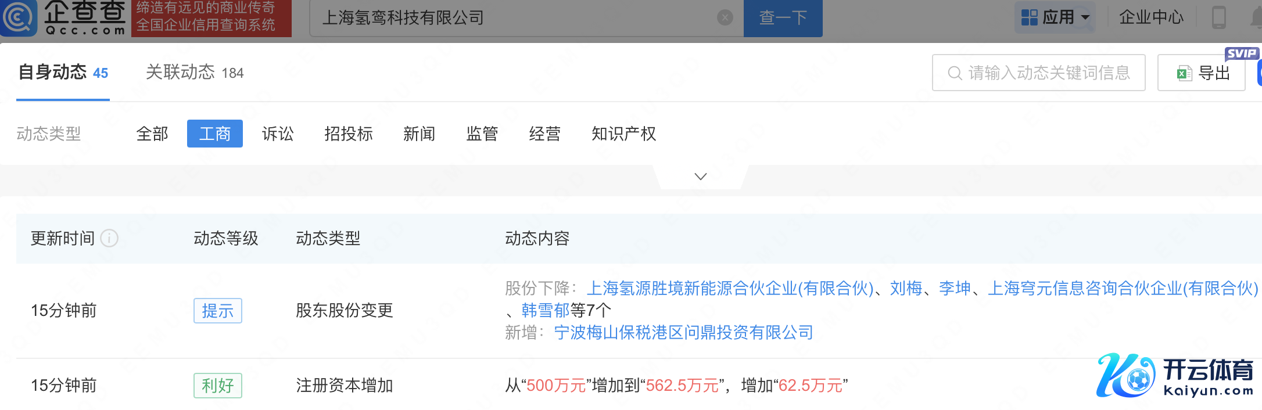Open the 宁波梅山保税港区问鼎投资有限公司 link
The height and width of the screenshot is (410, 1262).
683,333
